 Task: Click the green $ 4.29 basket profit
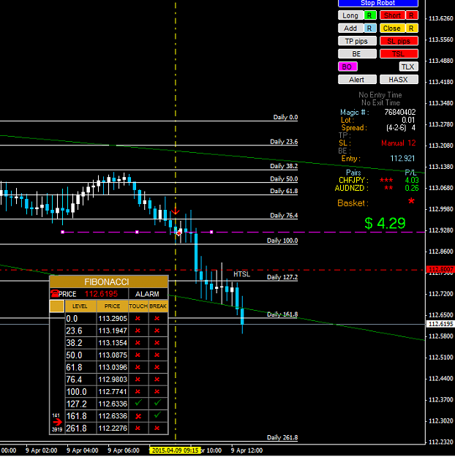[385, 223]
